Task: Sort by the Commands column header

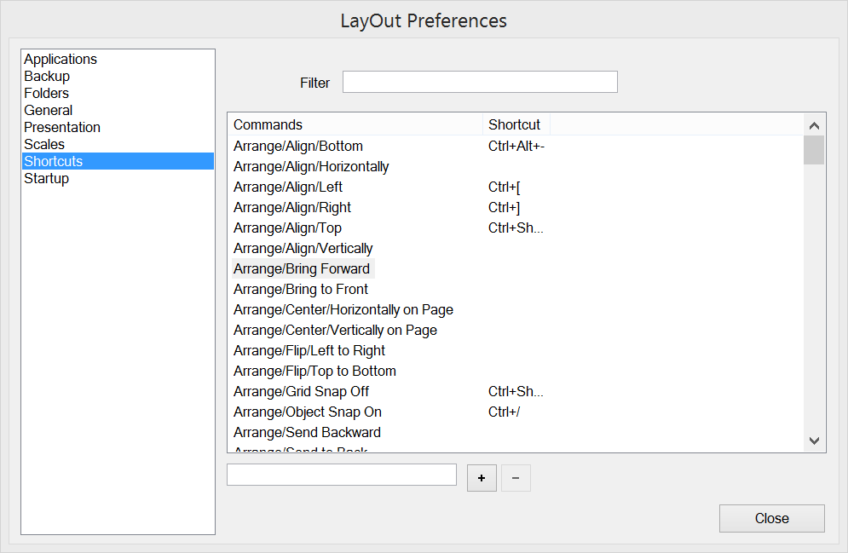Action: pos(355,124)
